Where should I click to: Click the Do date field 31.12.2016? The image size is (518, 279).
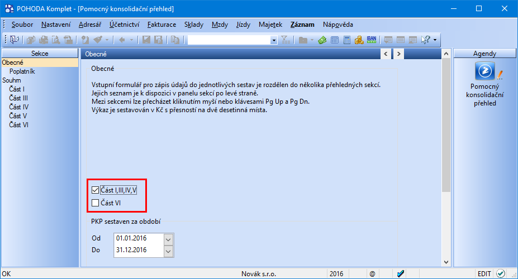click(139, 251)
